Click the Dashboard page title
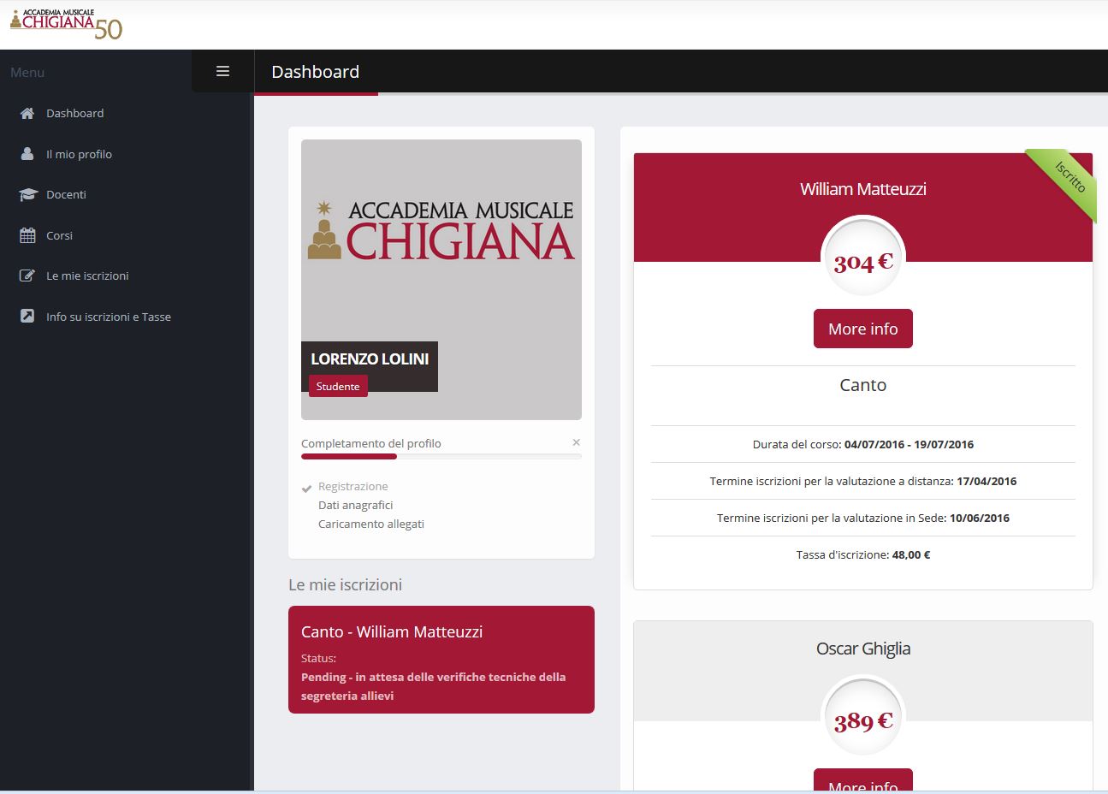The width and height of the screenshot is (1108, 794). click(315, 72)
